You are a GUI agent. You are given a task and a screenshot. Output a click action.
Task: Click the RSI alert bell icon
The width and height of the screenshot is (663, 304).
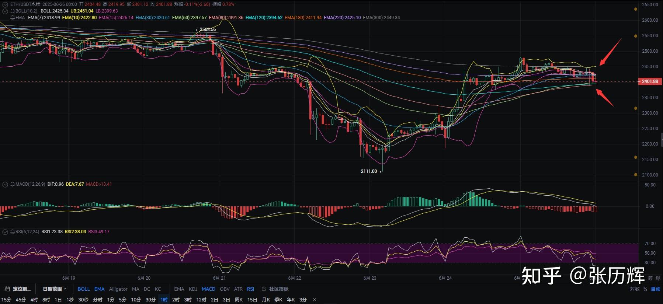(13, 232)
